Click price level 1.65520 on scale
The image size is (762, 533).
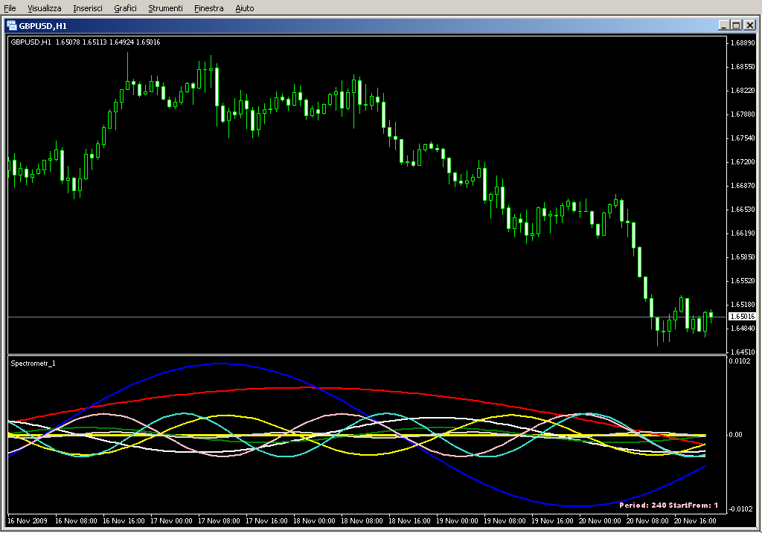click(743, 280)
